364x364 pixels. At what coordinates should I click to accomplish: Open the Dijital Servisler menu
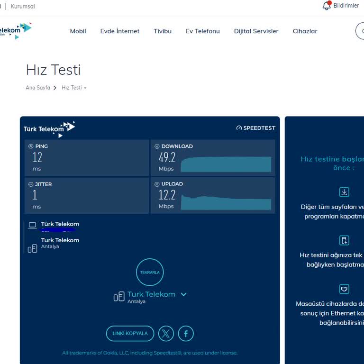coord(256,31)
